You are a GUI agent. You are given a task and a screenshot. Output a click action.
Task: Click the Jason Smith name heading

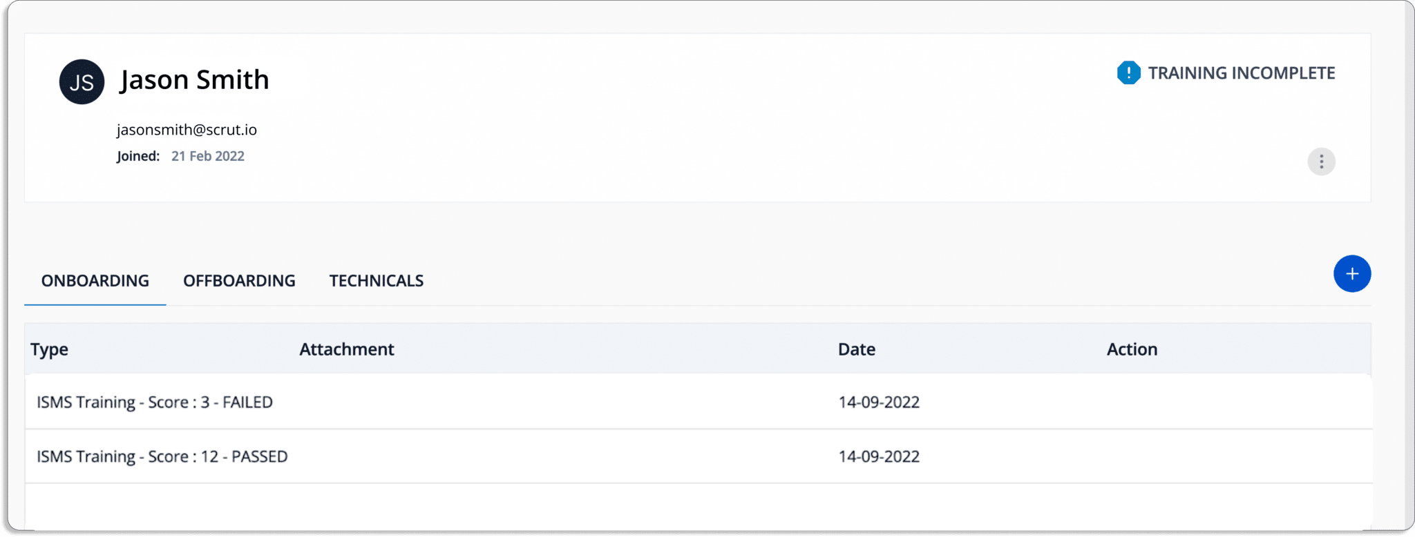(x=194, y=80)
